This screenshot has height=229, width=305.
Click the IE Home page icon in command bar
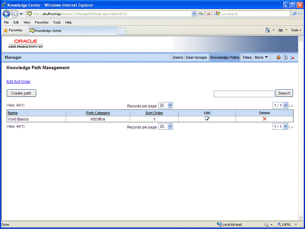click(268, 30)
